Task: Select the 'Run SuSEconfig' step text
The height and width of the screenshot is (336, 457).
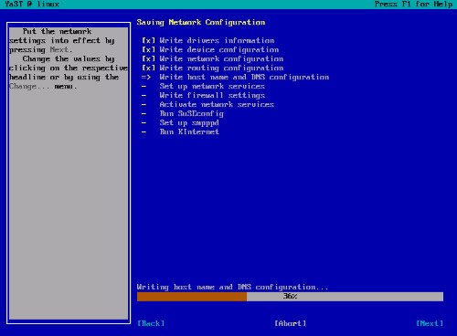Action: (192, 113)
